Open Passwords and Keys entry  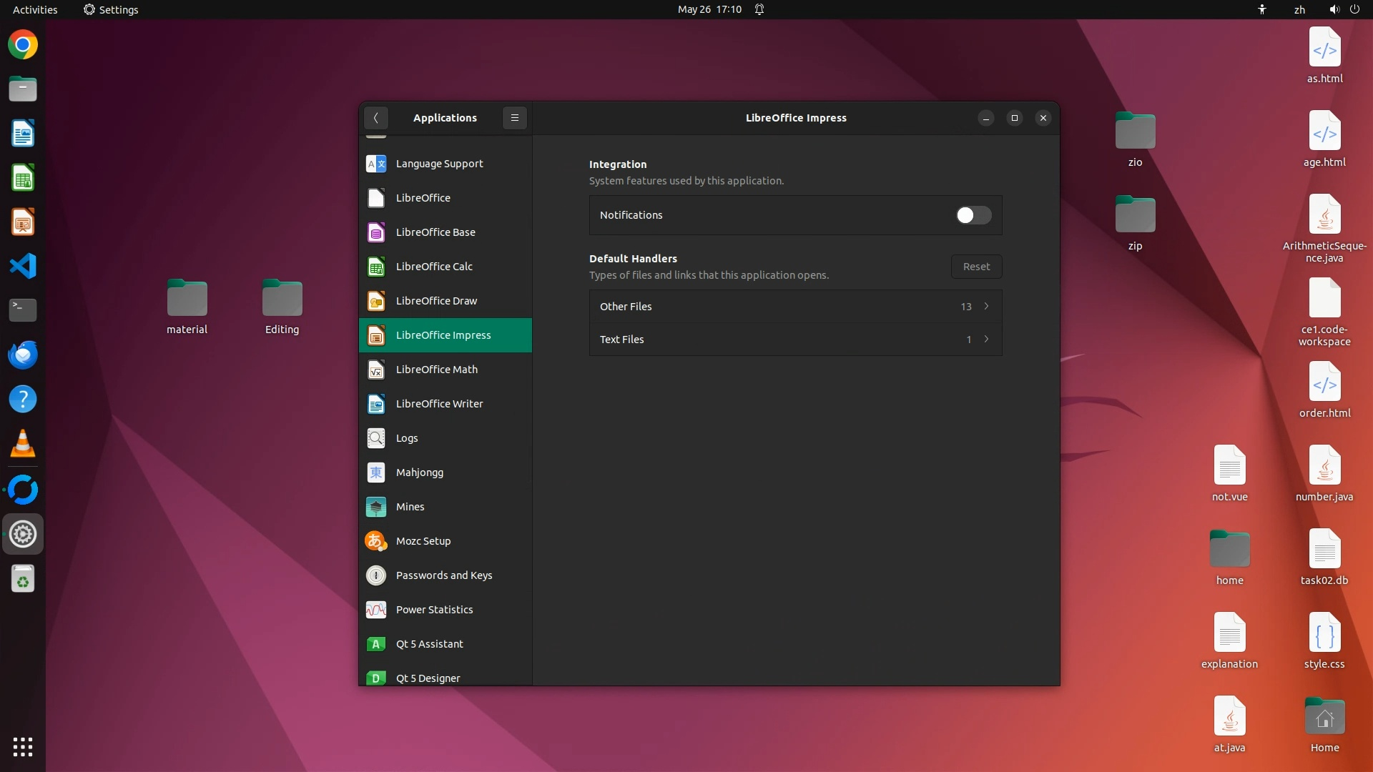tap(445, 575)
